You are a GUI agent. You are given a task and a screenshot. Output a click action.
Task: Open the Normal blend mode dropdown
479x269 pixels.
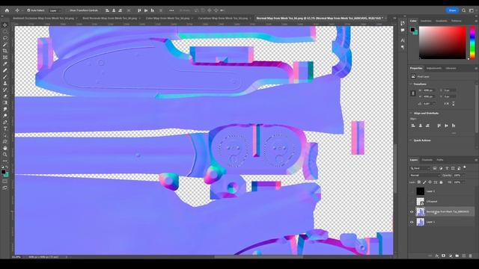[x=424, y=176]
